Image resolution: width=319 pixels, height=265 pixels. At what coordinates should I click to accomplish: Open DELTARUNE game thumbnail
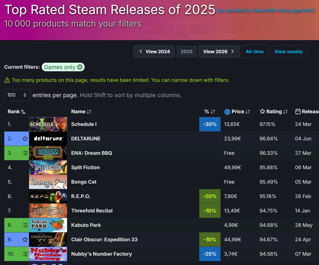pos(48,139)
